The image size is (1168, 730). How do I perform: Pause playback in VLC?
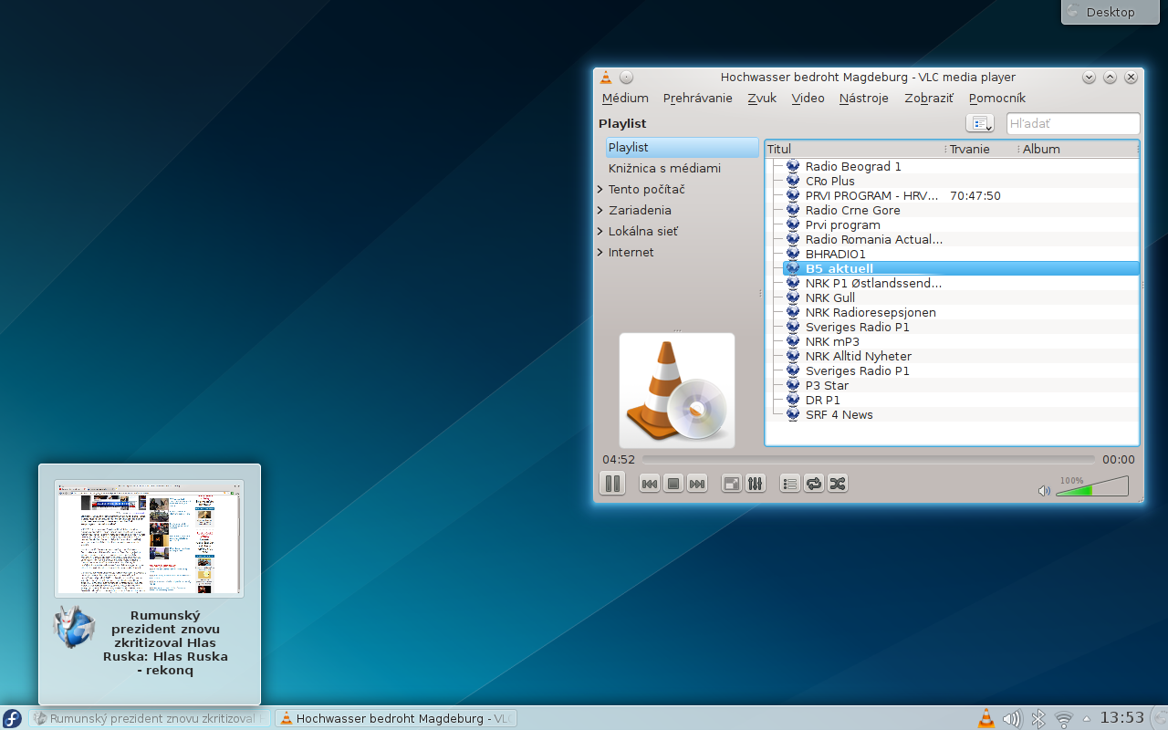coord(612,484)
